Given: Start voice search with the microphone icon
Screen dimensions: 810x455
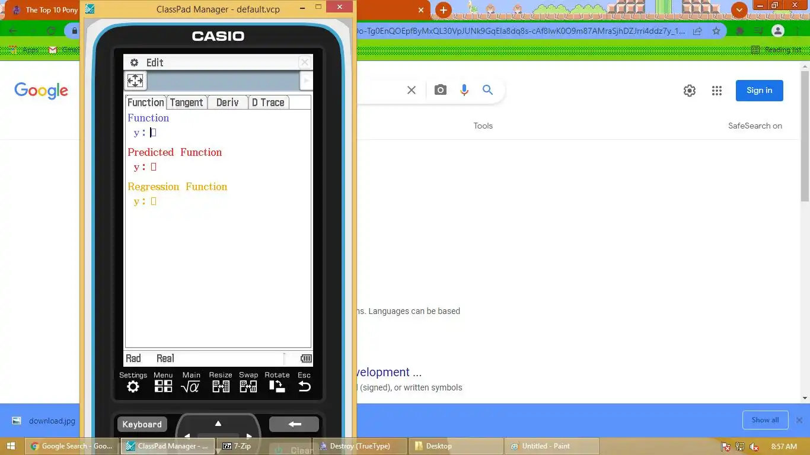Looking at the screenshot, I should point(464,90).
